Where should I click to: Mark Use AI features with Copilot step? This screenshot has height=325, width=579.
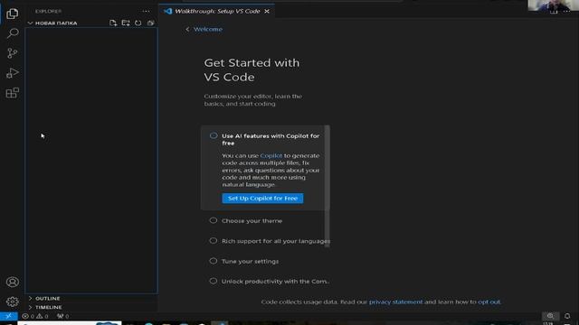point(214,135)
